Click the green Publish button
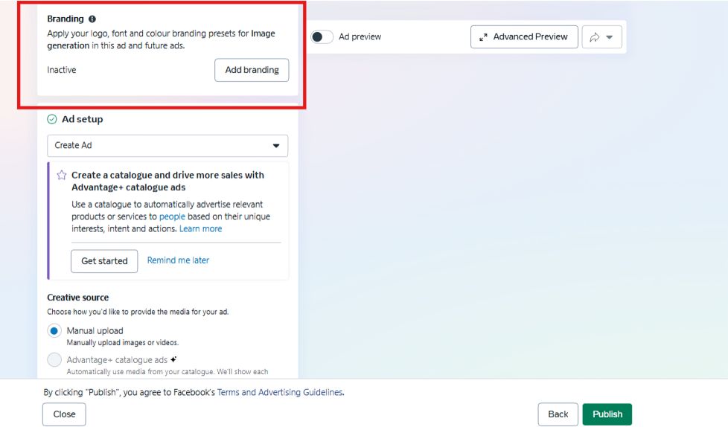This screenshot has width=728, height=427. pos(607,414)
